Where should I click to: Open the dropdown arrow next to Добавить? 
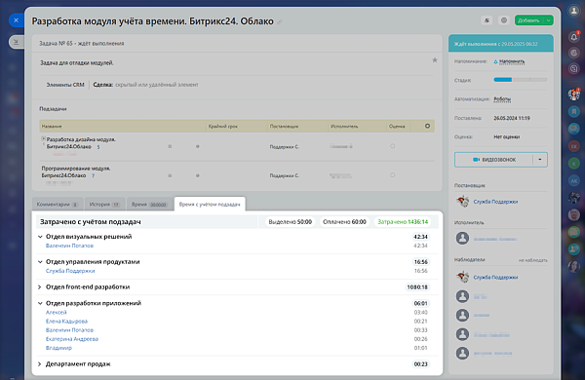pos(548,20)
